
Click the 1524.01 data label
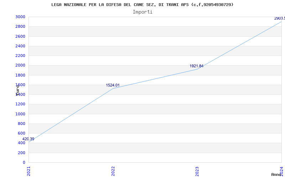coord(113,85)
